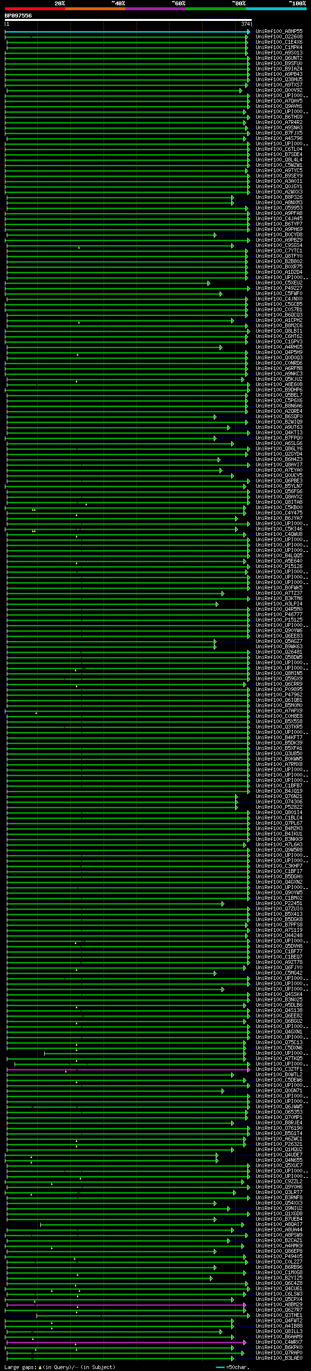Select hit UniRef100_A8NXM3
This screenshot has width=311, height=1371.
[279, 202]
